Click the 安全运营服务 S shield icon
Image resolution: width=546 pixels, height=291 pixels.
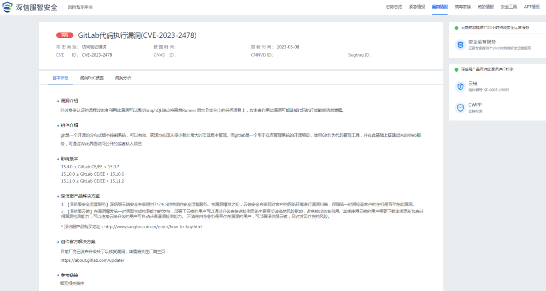pyautogui.click(x=461, y=45)
